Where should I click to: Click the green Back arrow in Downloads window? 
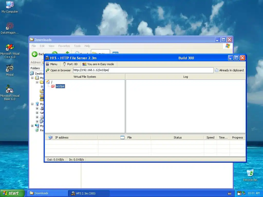(x=35, y=54)
